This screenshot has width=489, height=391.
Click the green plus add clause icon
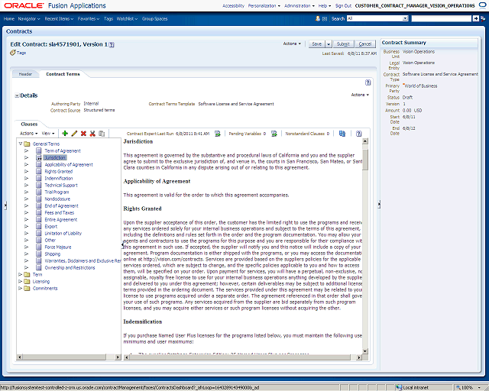(65, 134)
